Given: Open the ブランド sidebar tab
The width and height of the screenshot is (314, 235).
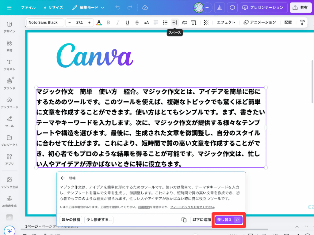Looking at the screenshot, I should pos(9,84).
